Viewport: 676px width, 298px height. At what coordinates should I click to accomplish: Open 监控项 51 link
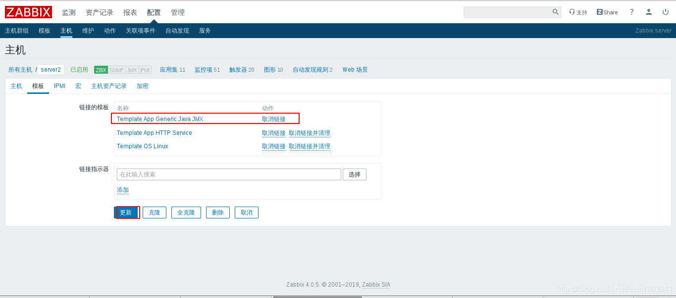tap(207, 70)
